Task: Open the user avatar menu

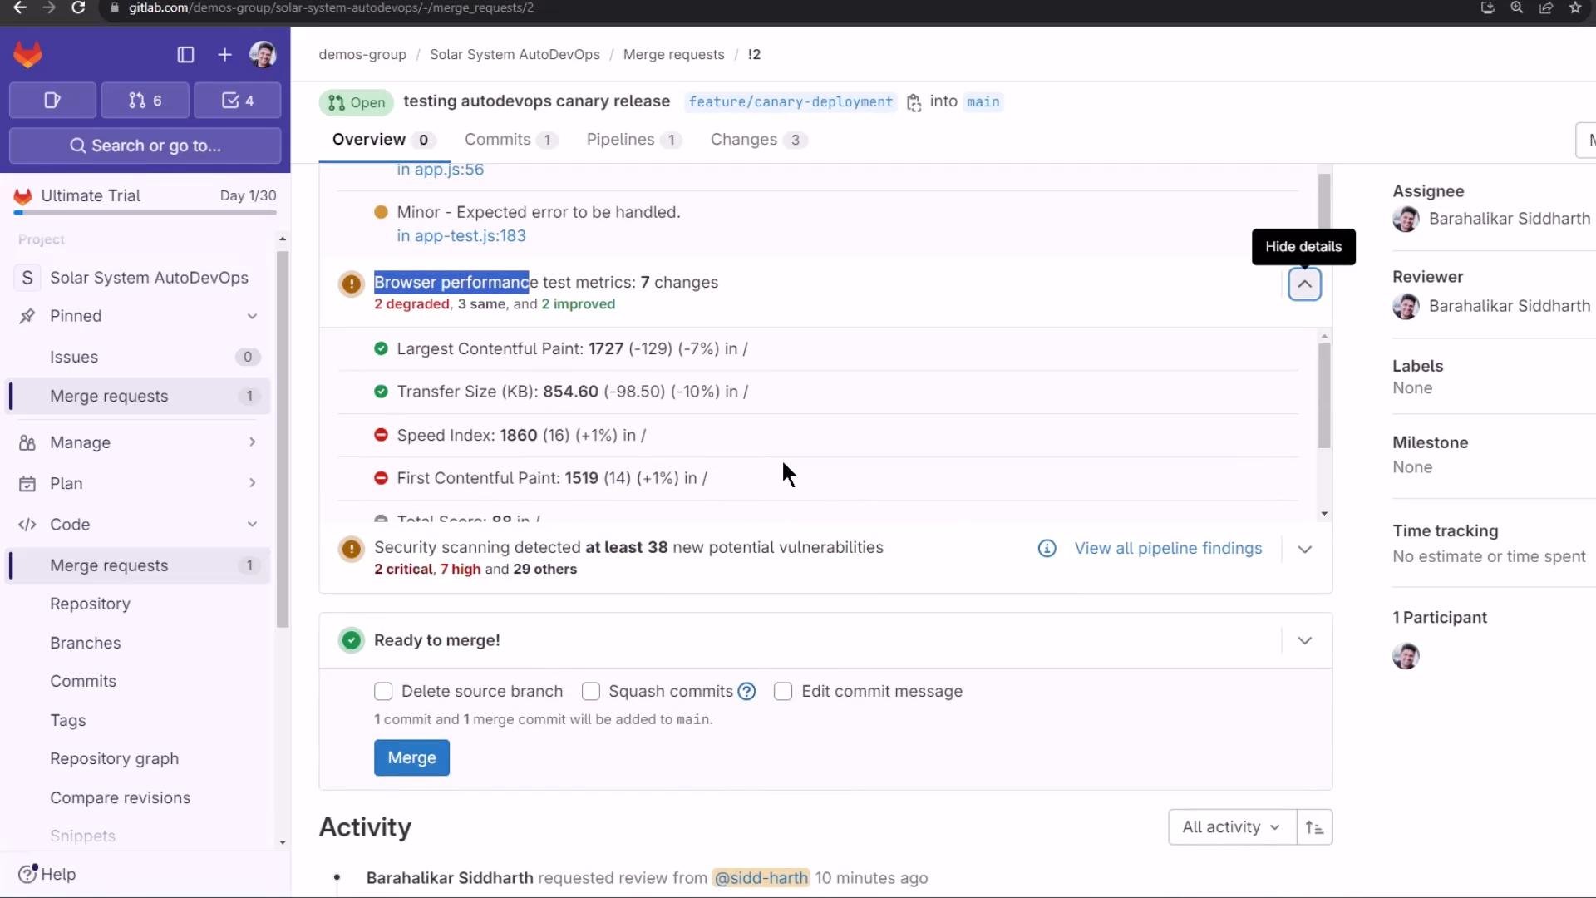Action: (x=263, y=55)
